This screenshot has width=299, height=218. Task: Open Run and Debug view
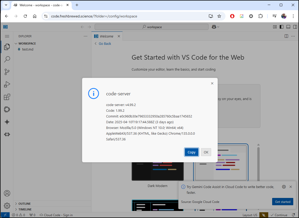point(7,84)
